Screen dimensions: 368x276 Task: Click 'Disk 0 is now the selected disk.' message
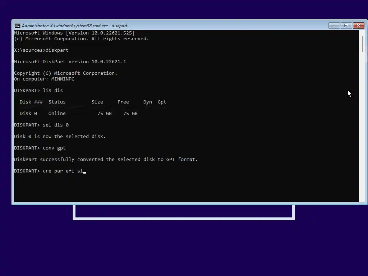pyautogui.click(x=60, y=137)
